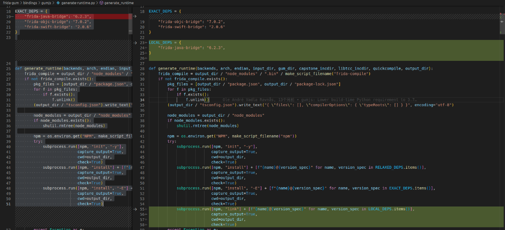
Task: Click revert arrow at added line 55
Action: [135, 209]
